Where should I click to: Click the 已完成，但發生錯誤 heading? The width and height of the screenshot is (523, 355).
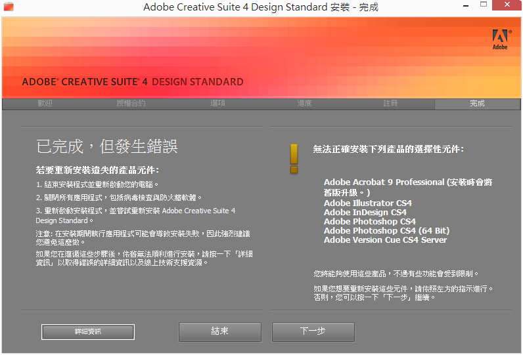(107, 146)
